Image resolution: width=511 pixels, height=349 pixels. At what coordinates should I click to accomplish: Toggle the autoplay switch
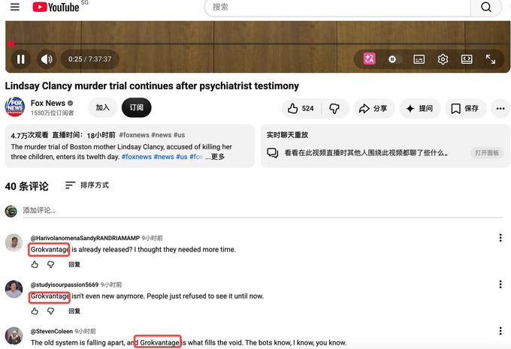click(394, 59)
